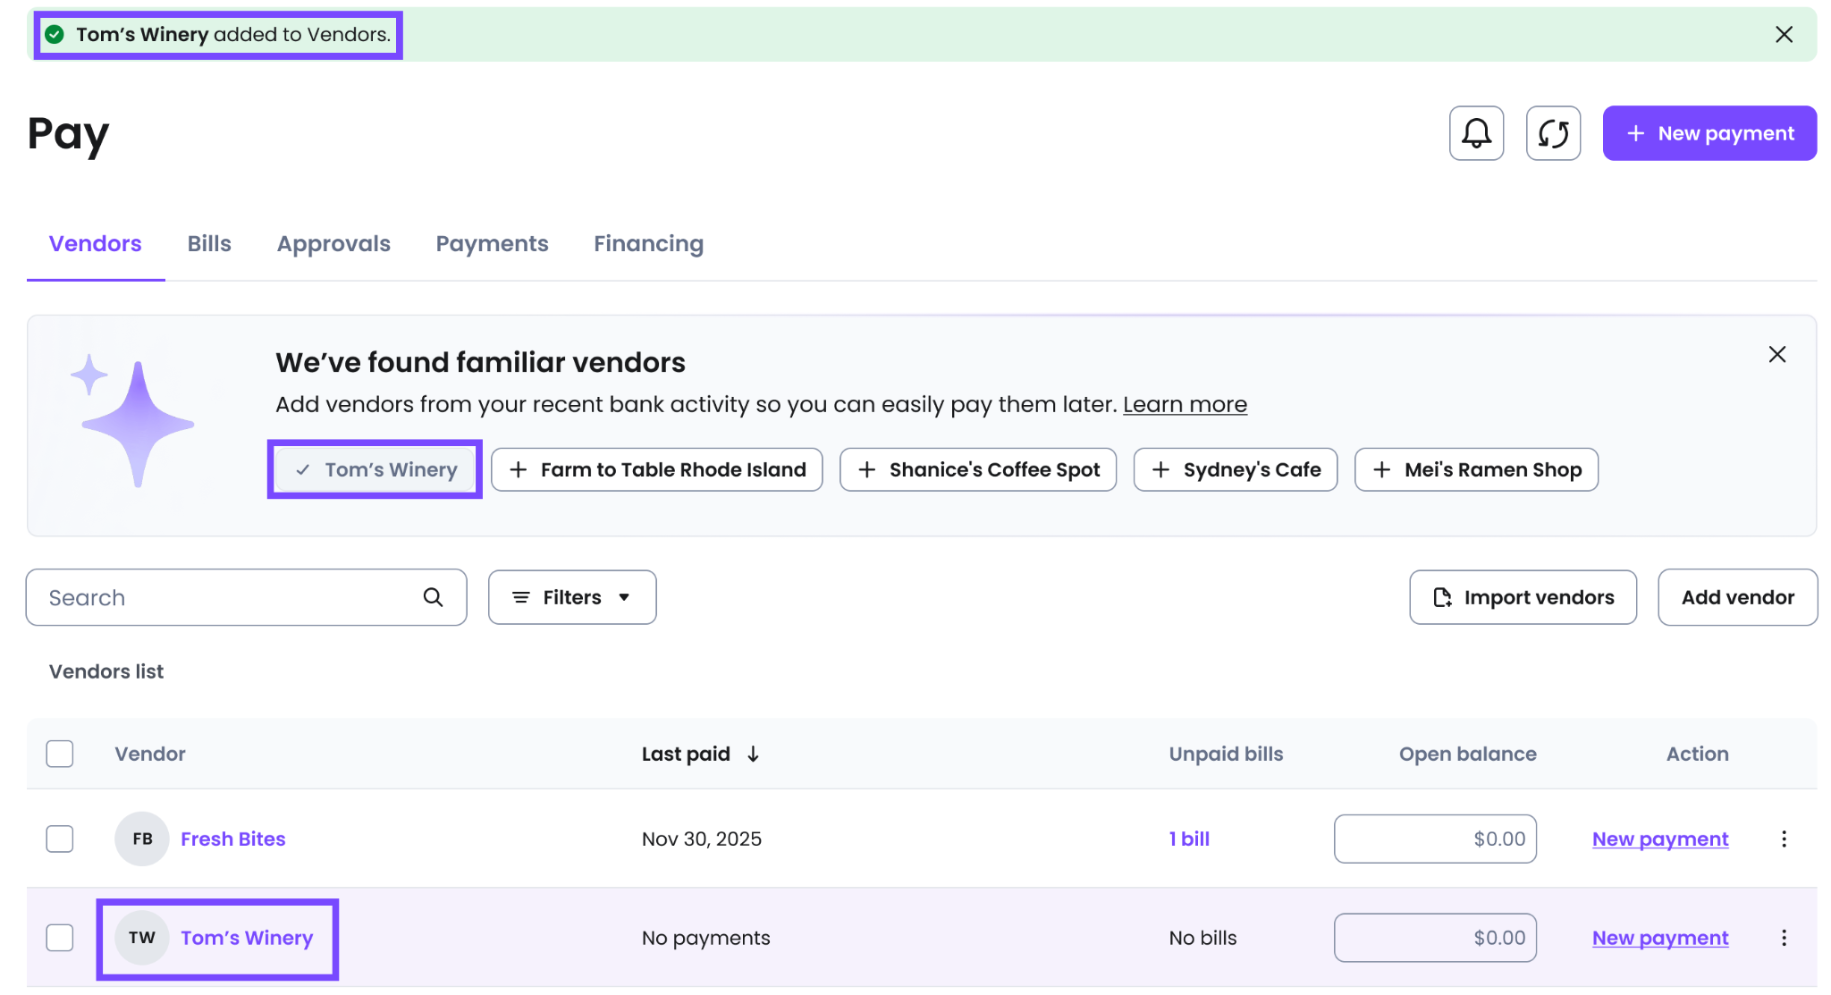
Task: Click the Import vendors button
Action: point(1523,597)
